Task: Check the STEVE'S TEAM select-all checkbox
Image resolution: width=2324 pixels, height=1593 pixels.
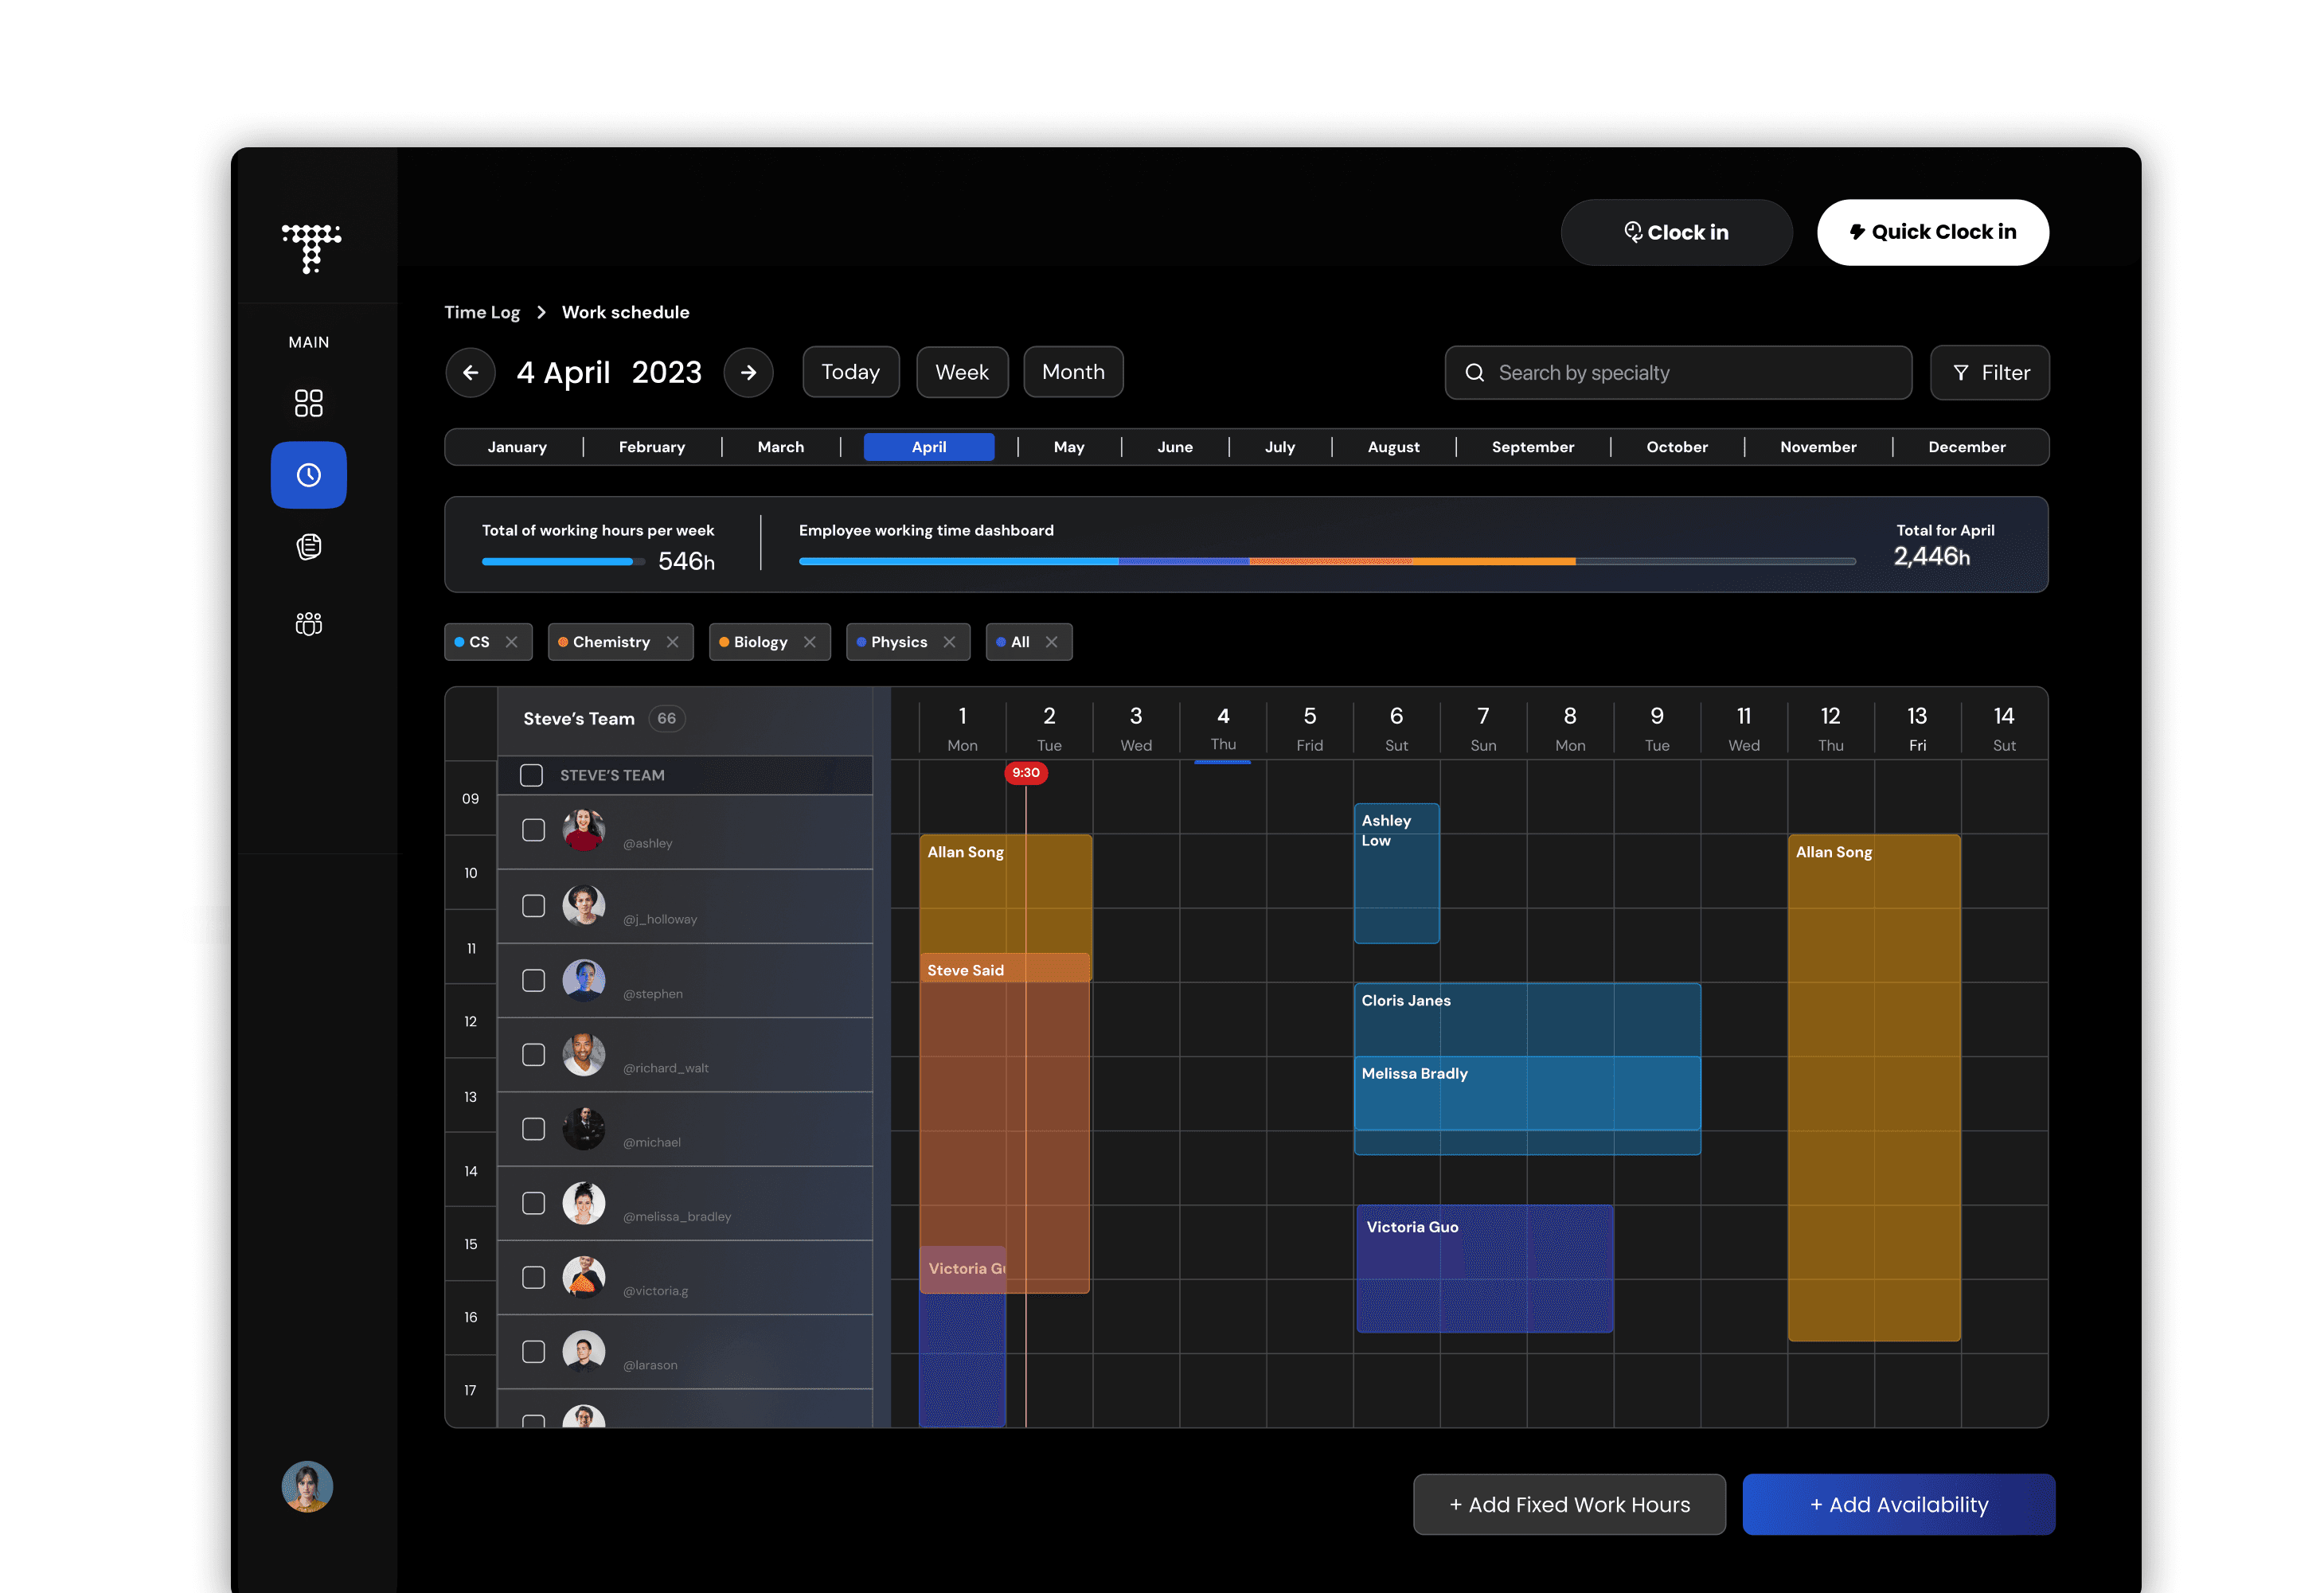Action: click(532, 775)
